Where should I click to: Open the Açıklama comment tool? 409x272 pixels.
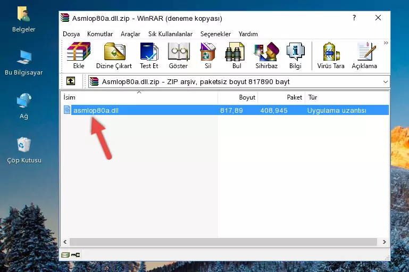364,55
